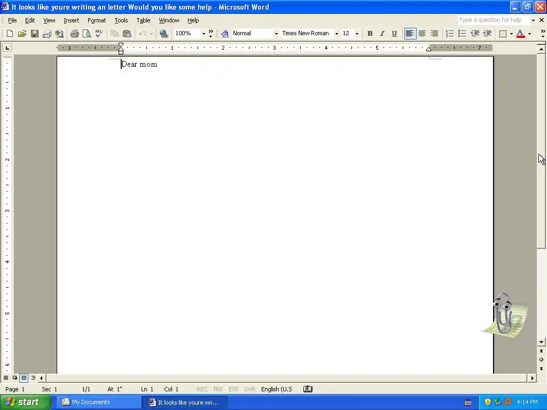The height and width of the screenshot is (410, 547).
Task: Click the Paste clipboard icon
Action: [127, 34]
